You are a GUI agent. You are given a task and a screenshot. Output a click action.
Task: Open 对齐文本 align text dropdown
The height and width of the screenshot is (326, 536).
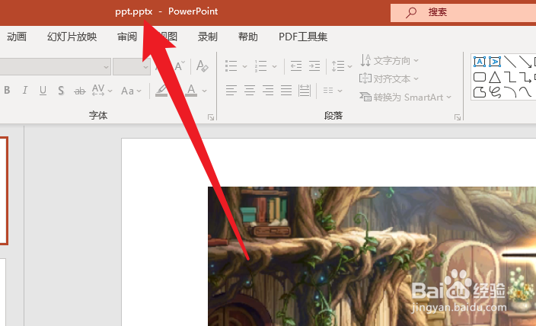[x=389, y=78]
